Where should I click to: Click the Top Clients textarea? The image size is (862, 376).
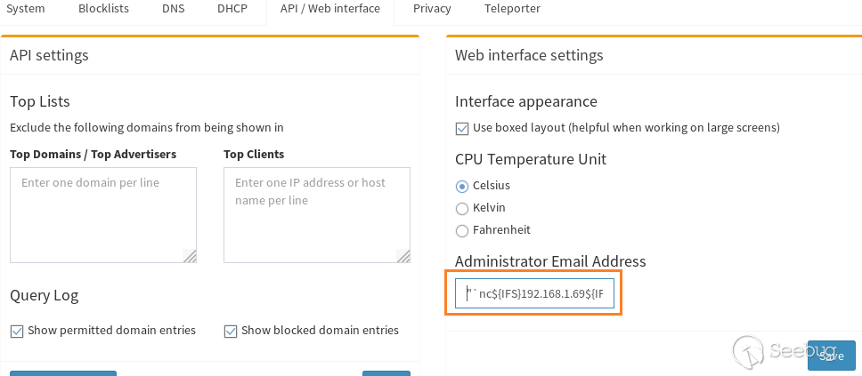click(x=317, y=215)
